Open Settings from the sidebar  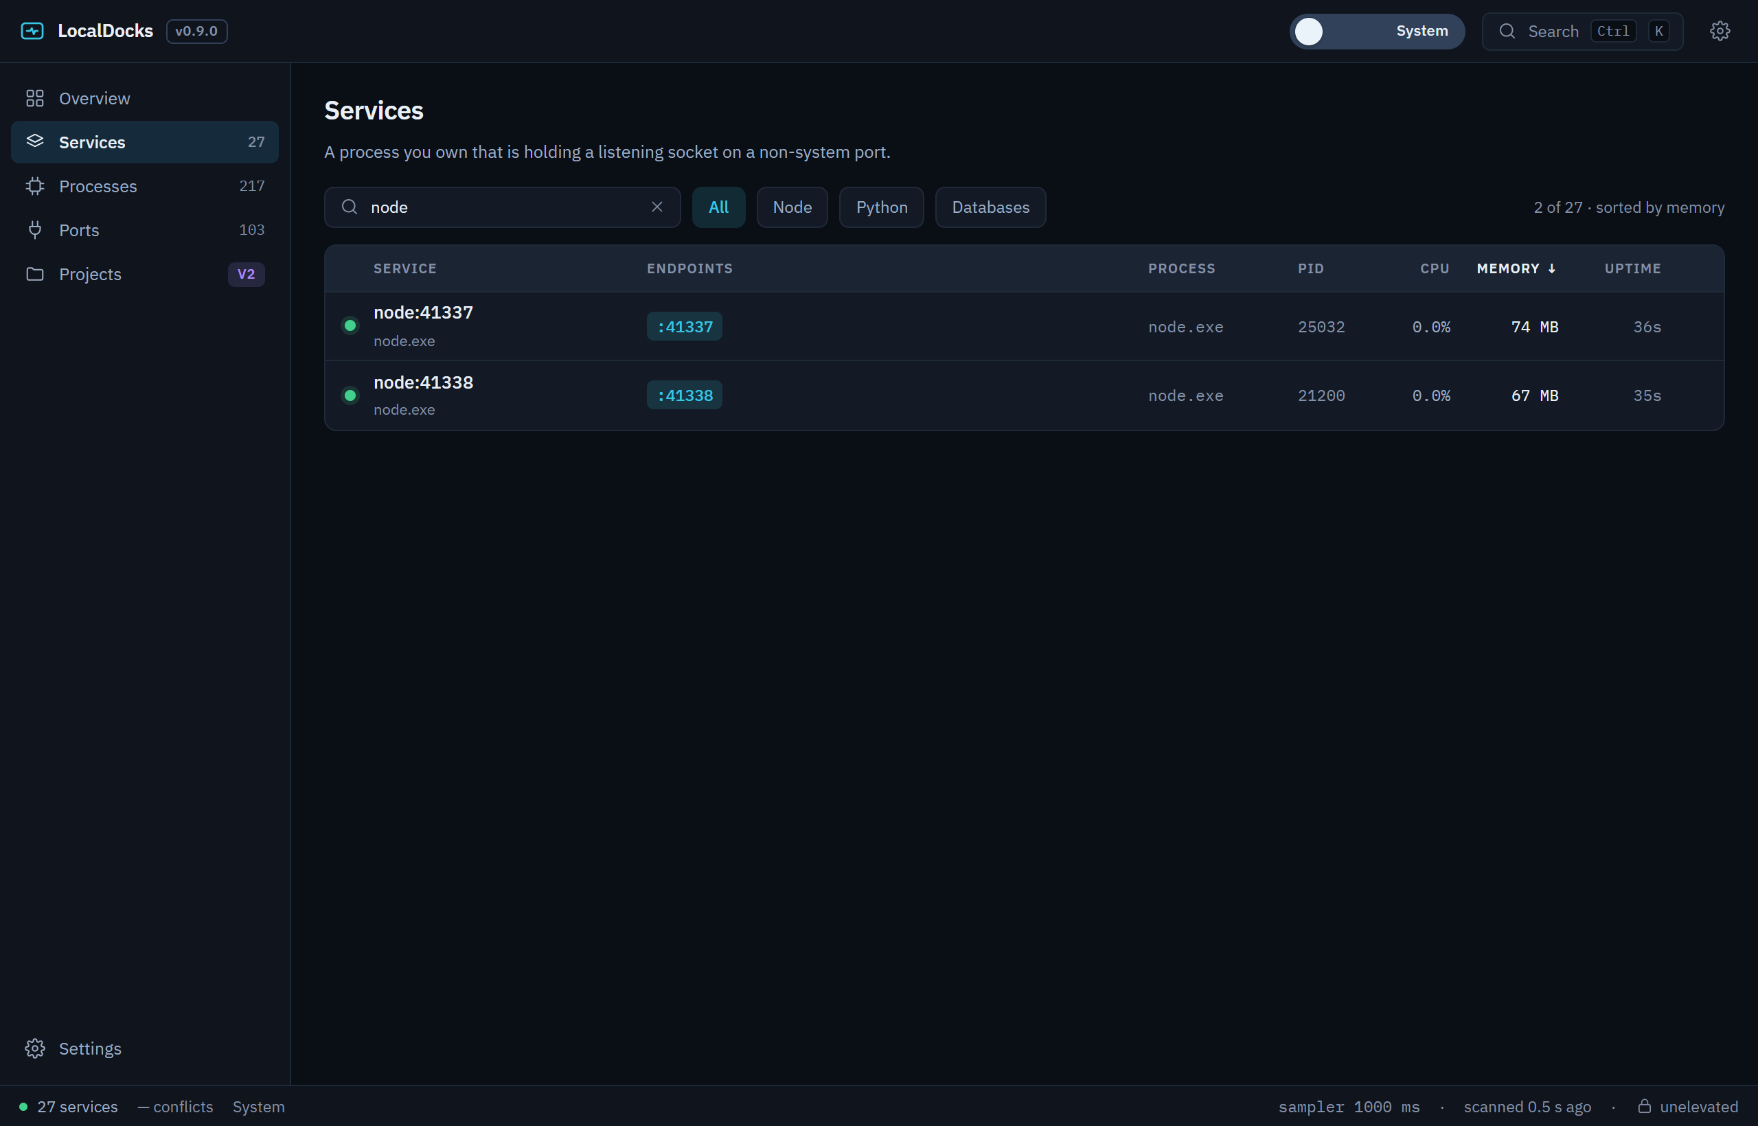[145, 1048]
